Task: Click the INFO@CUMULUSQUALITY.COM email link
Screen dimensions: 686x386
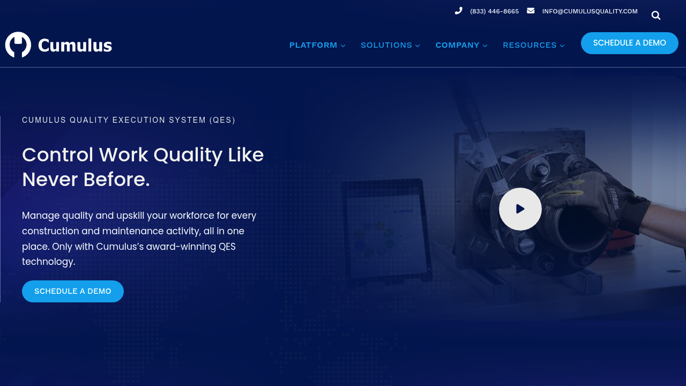Action: [x=590, y=10]
